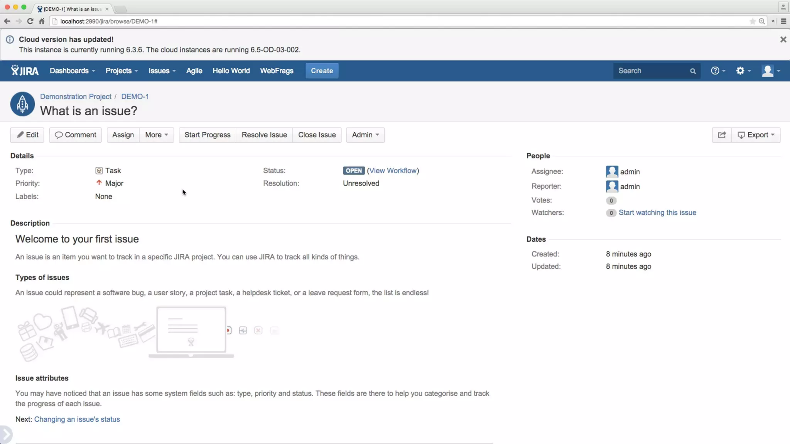Screen dimensions: 790x444
Task: Click the browser reload page icon
Action: tap(30, 21)
